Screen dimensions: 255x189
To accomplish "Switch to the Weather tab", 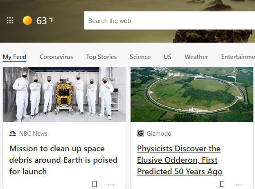I will (196, 57).
